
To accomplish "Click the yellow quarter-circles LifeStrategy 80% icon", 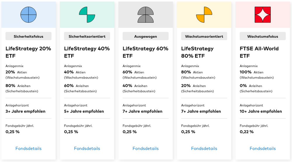I will tap(204, 15).
